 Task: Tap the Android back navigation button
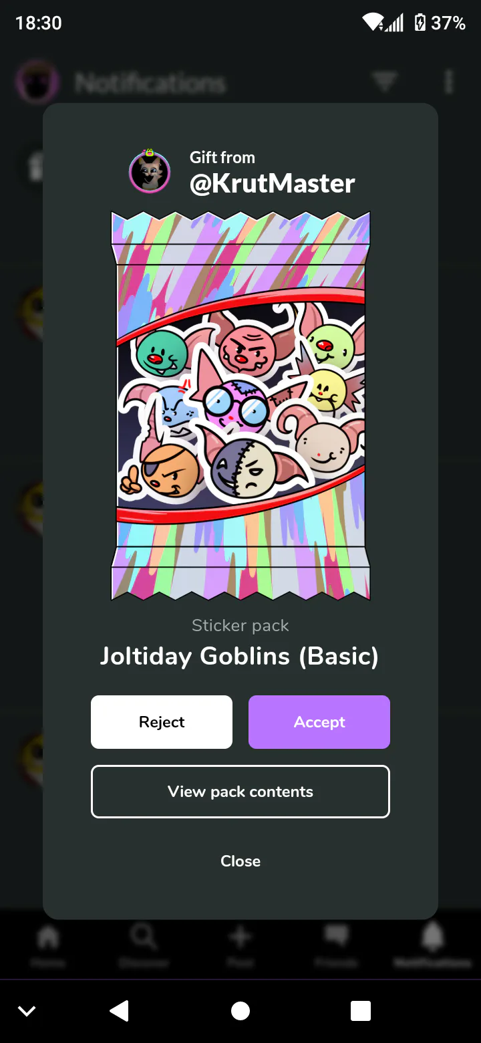tap(119, 1011)
